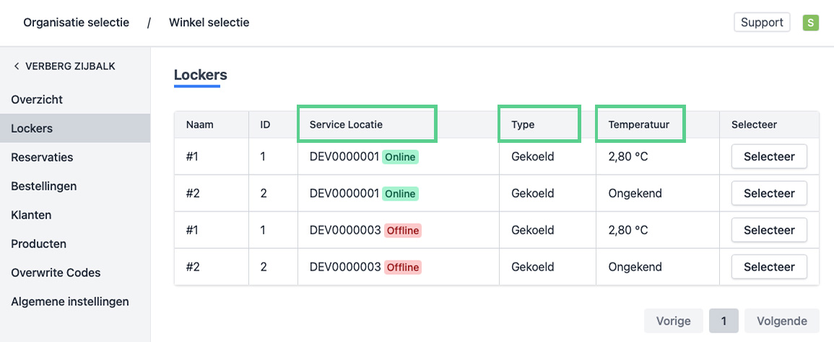This screenshot has width=834, height=342.
Task: Open Klanten in the sidebar
Action: tap(31, 215)
